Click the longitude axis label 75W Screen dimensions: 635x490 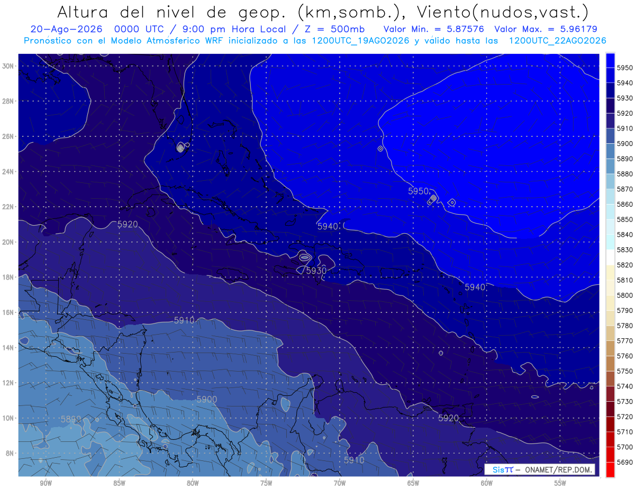(266, 483)
